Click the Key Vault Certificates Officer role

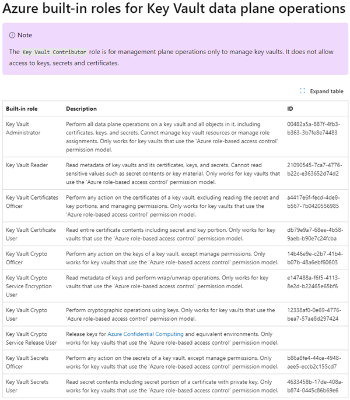click(x=32, y=201)
